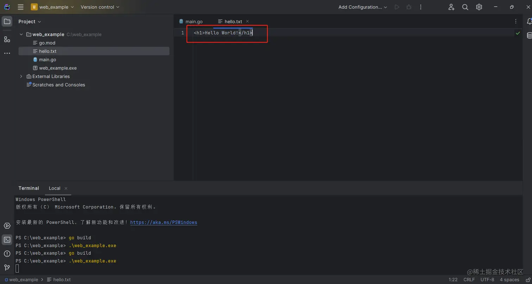Click the Run button in the toolbar

pos(397,7)
